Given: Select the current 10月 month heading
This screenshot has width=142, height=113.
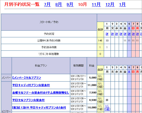Looking at the screenshot, I should pyautogui.click(x=82, y=4).
